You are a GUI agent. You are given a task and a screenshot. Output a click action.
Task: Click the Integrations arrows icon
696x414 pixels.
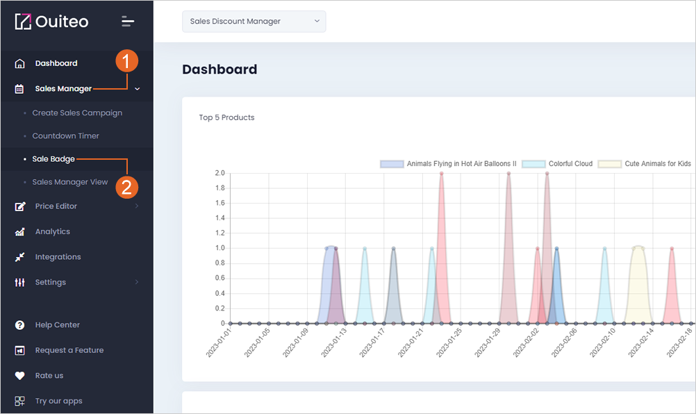(19, 257)
